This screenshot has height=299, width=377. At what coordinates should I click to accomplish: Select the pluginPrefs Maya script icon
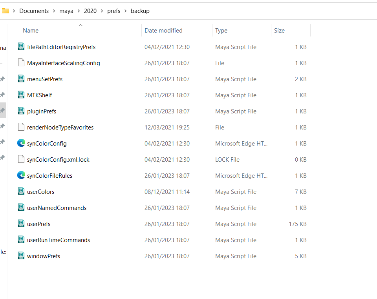pyautogui.click(x=21, y=111)
